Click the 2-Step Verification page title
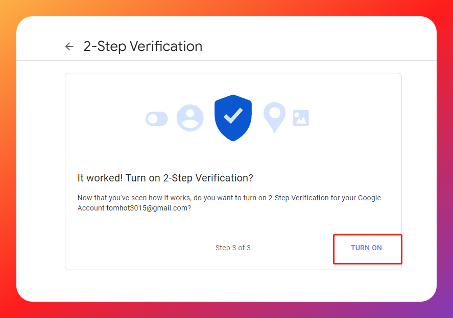This screenshot has width=453, height=318. pyautogui.click(x=142, y=46)
